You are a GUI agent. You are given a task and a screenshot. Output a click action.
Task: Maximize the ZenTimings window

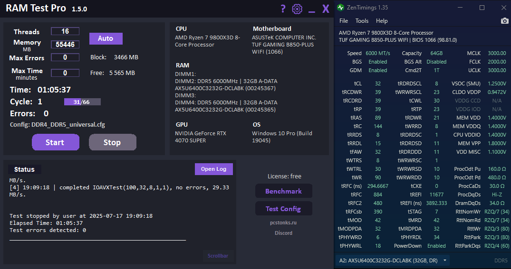(482, 8)
